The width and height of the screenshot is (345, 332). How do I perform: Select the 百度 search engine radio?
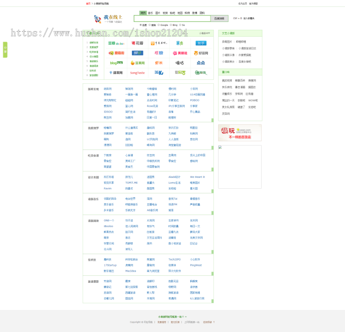(141, 25)
